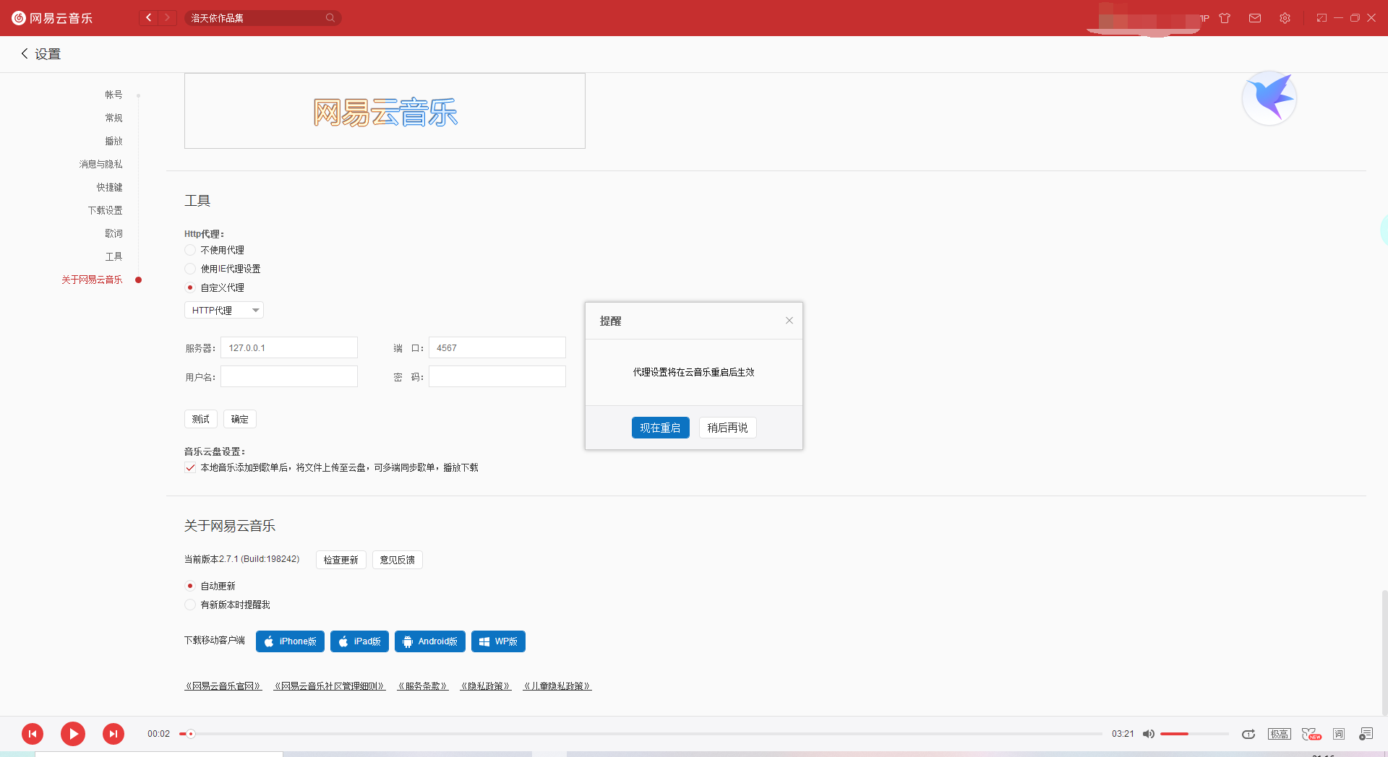Open 歌词 settings section
Viewport: 1388px width, 757px height.
[x=114, y=233]
